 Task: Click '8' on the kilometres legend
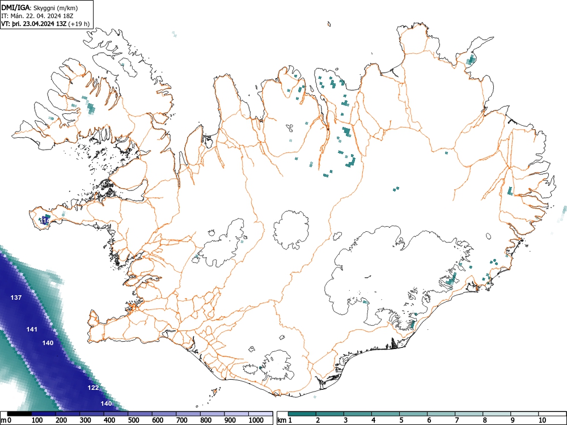click(x=485, y=420)
